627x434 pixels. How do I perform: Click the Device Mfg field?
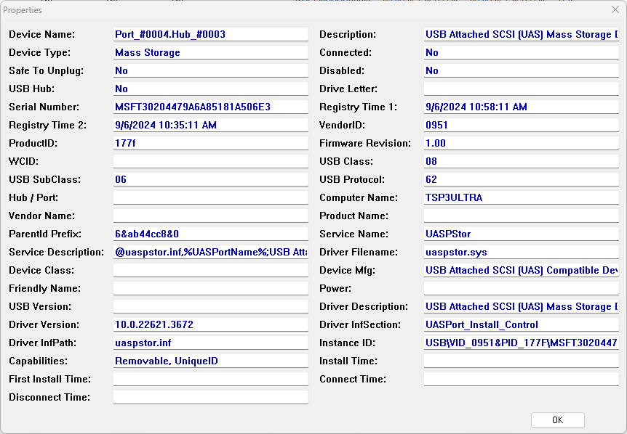[522, 271]
